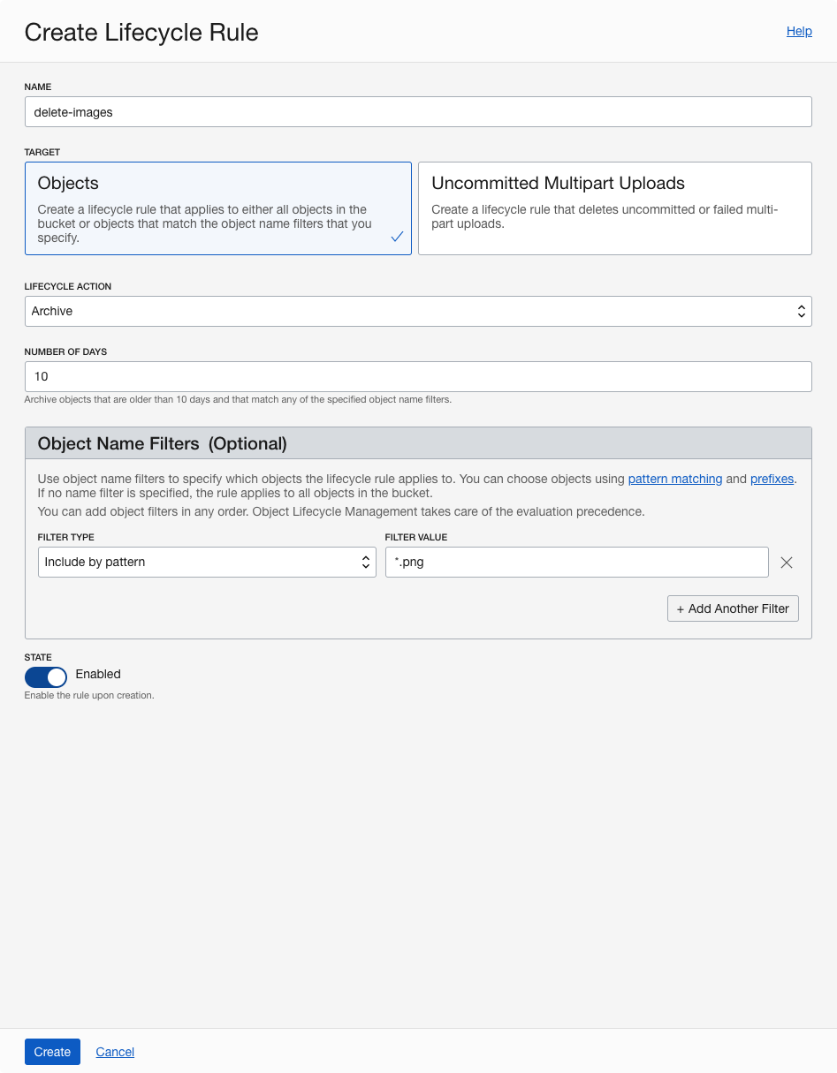Remove the *.png filter with the X icon

pyautogui.click(x=787, y=563)
